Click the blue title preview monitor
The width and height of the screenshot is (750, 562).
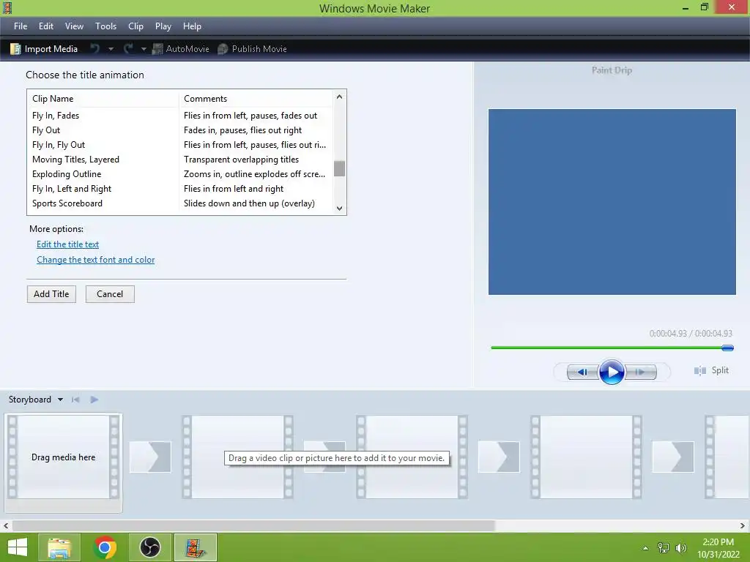[x=612, y=202]
